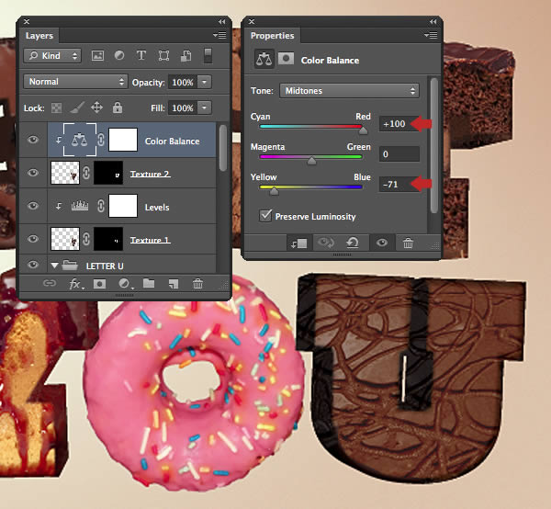This screenshot has height=509, width=551.
Task: Select the Texture 1 layer name
Action: click(x=150, y=240)
